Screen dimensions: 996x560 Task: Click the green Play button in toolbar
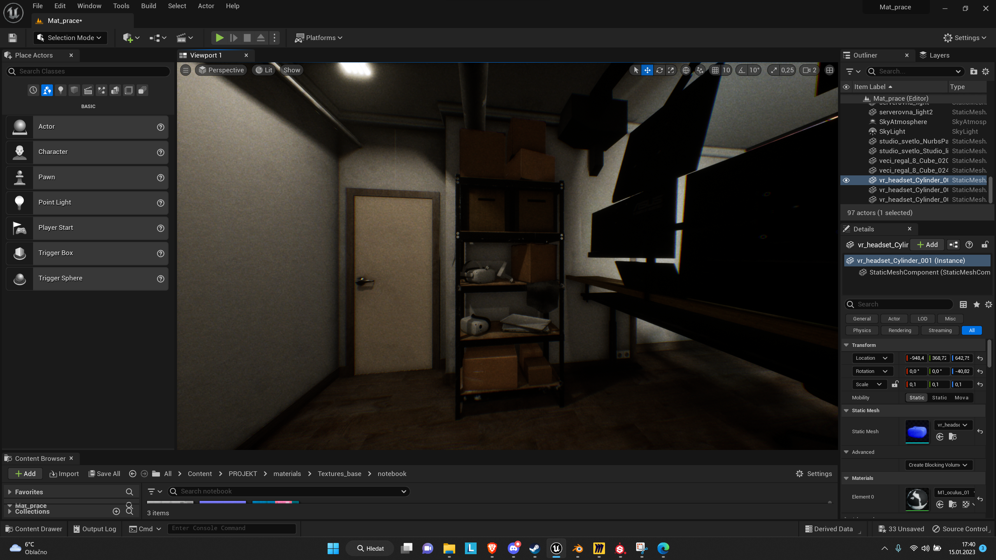pos(219,38)
